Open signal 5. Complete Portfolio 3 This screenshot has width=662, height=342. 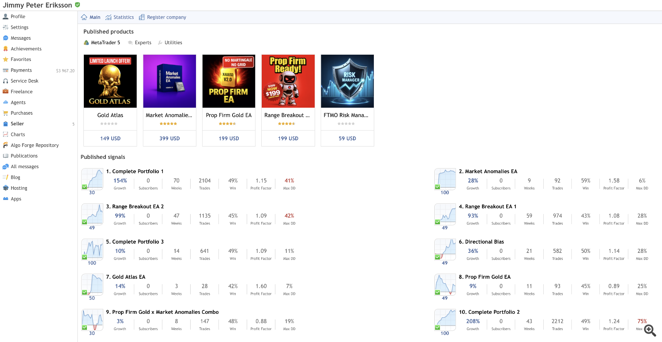point(135,242)
